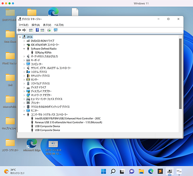This screenshot has width=193, height=176.
Task: Click the update driver toolbar icon with green arrow
Action: pos(49,30)
